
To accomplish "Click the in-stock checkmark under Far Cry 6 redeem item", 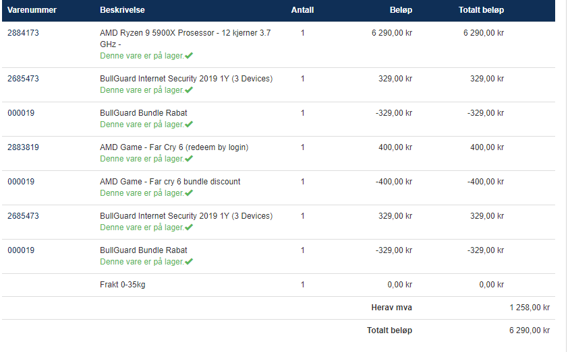I will click(x=189, y=159).
